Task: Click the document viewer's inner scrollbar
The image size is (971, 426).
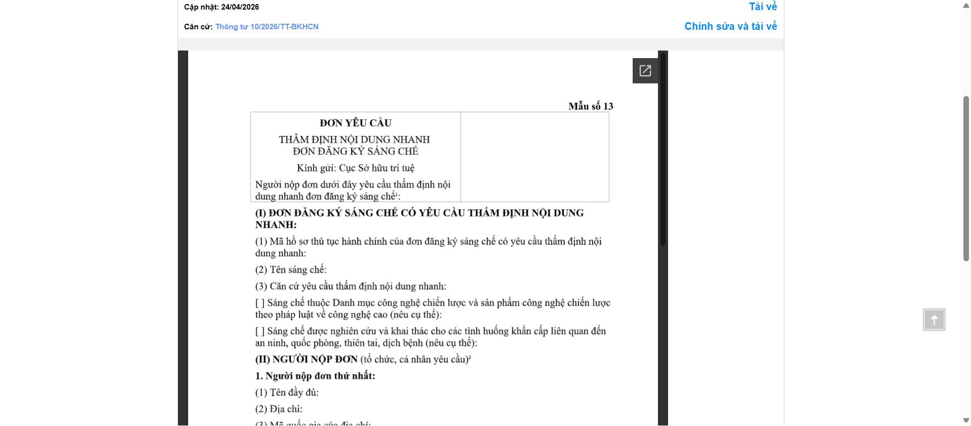Action: tap(663, 149)
